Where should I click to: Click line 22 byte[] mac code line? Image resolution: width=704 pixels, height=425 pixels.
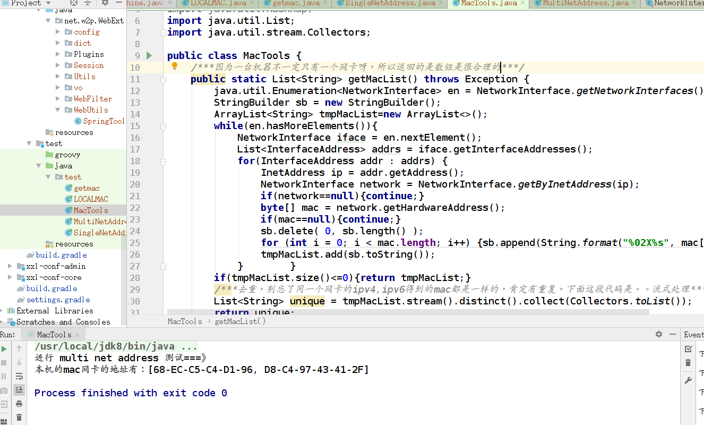point(383,208)
